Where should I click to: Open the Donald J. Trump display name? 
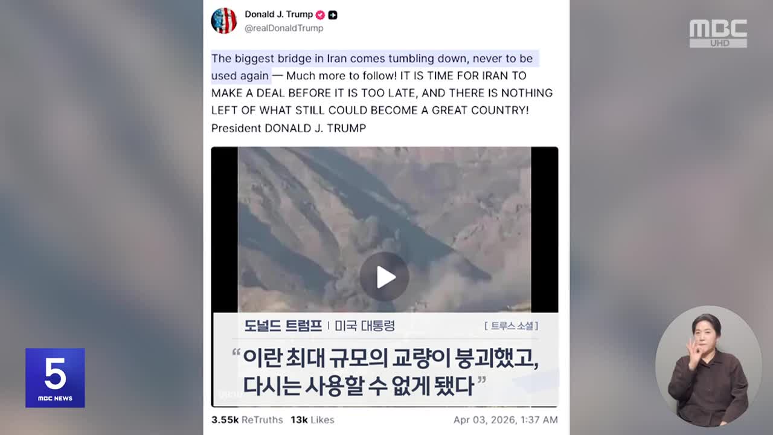(278, 14)
